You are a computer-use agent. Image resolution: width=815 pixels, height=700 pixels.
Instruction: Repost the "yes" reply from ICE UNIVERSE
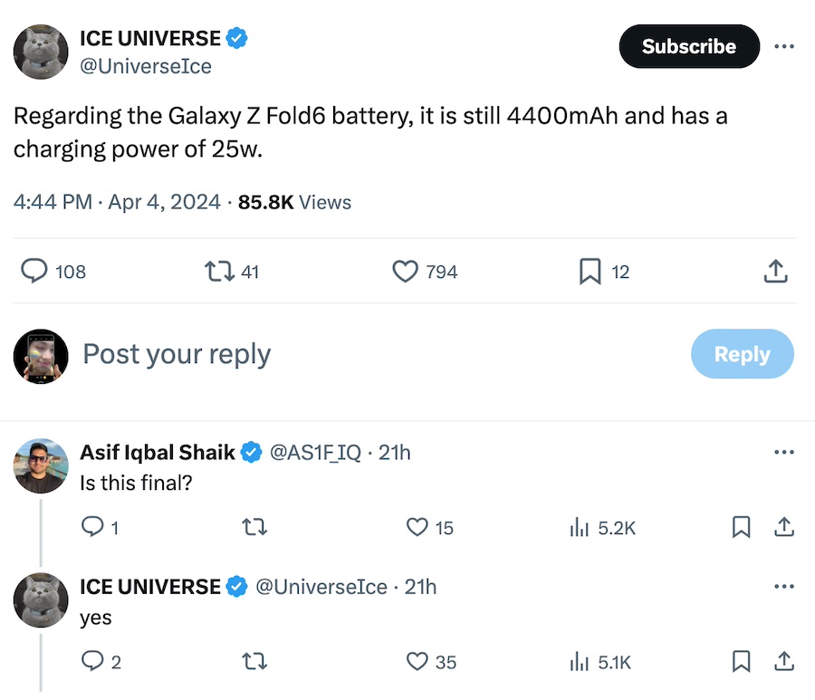256,662
